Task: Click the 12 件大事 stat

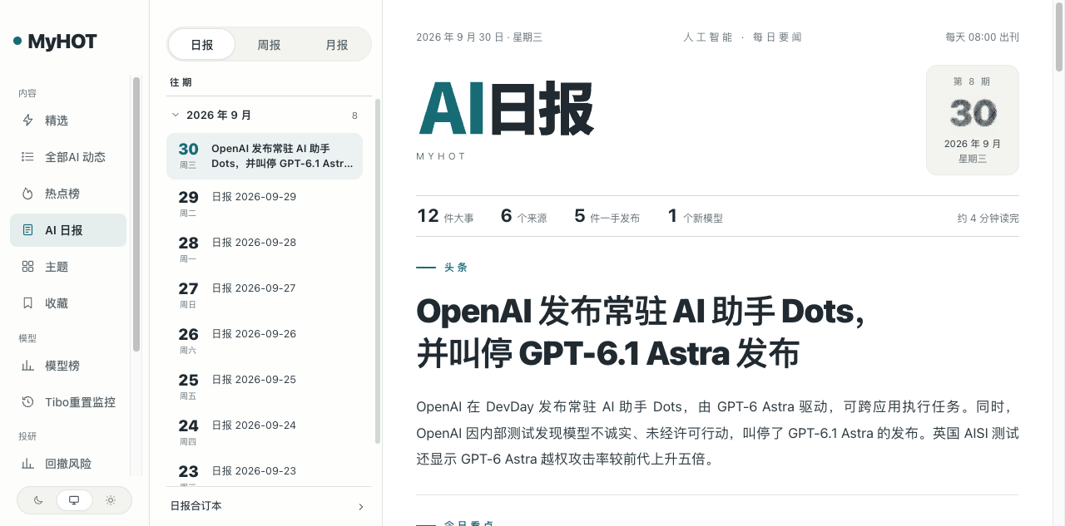Action: point(445,216)
